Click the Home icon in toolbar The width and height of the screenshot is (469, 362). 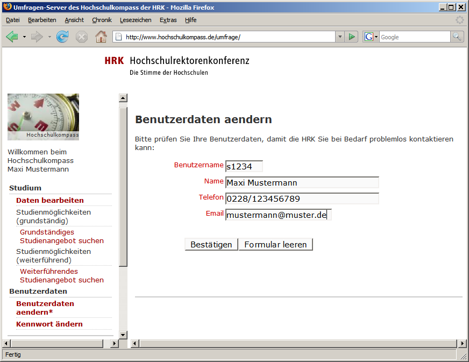coord(101,37)
